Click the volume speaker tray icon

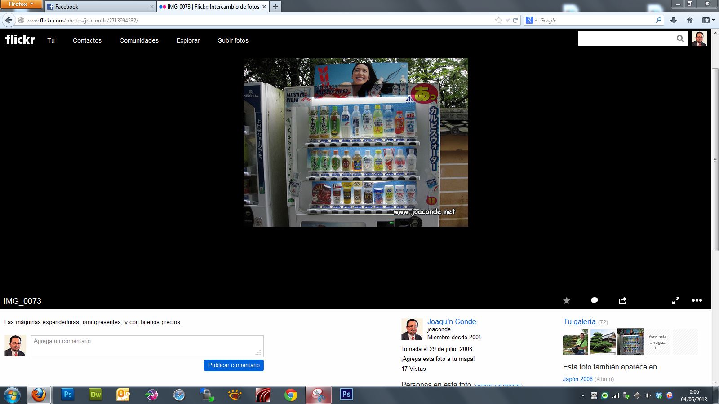pos(648,395)
